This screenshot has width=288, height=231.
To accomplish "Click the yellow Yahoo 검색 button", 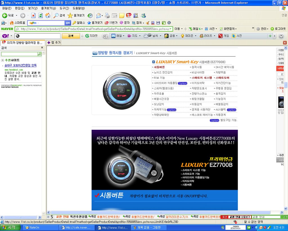I will coord(71,36).
